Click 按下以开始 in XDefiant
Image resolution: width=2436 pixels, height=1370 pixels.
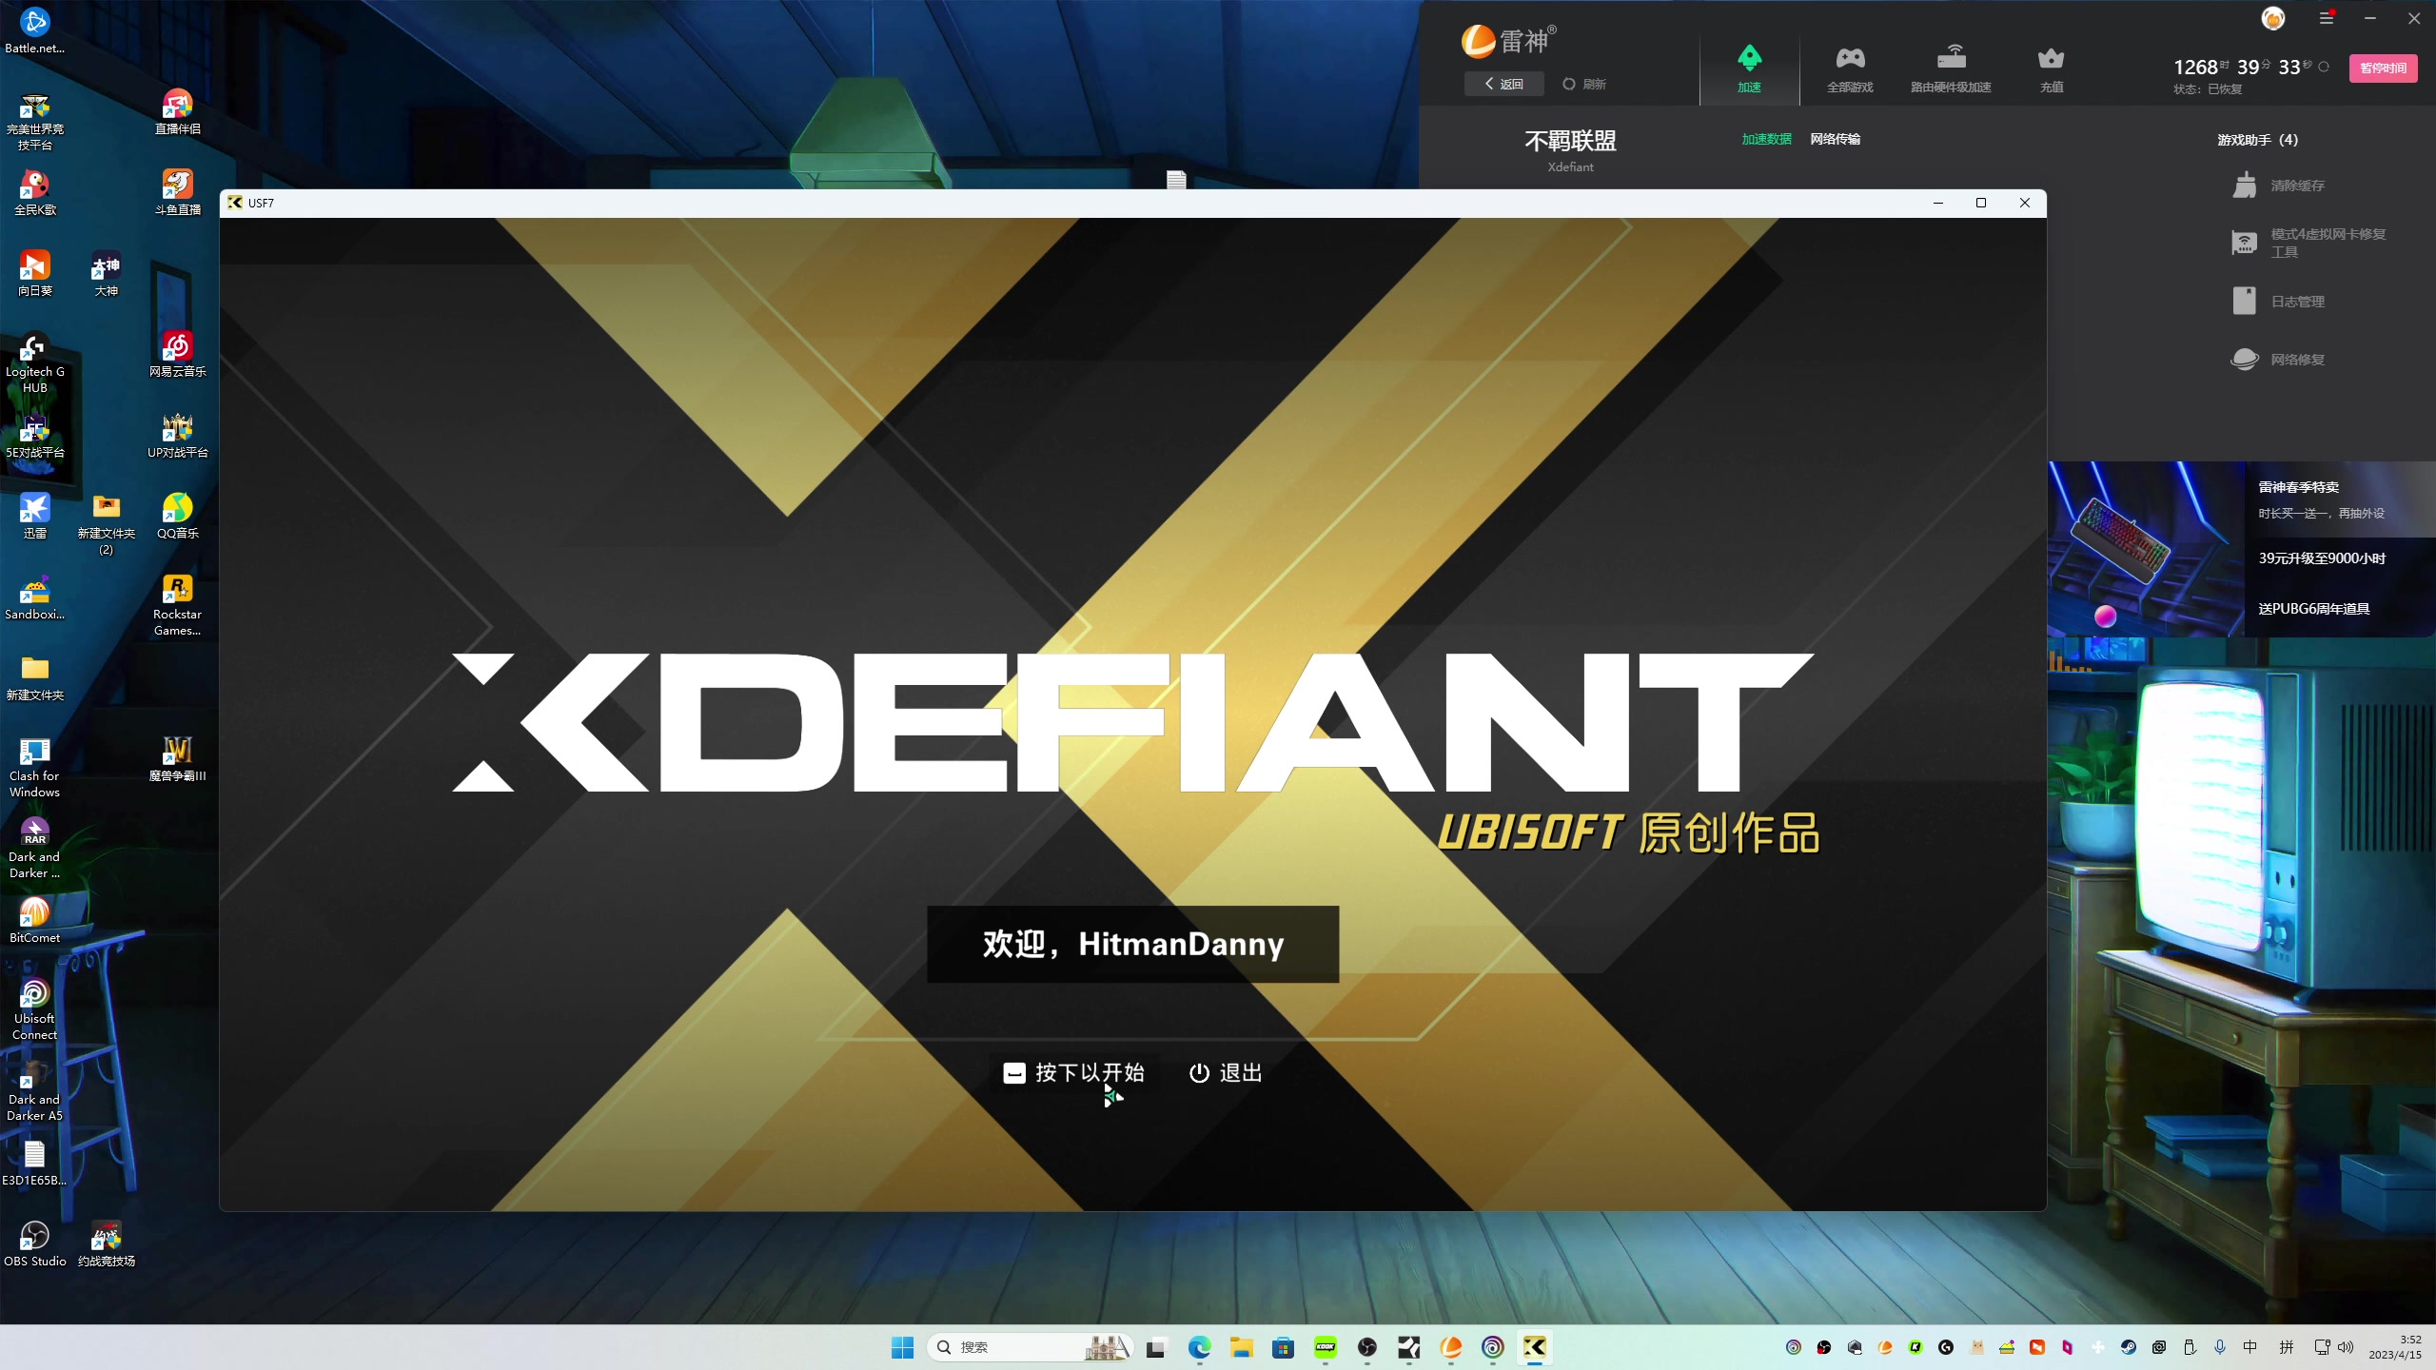[1073, 1073]
